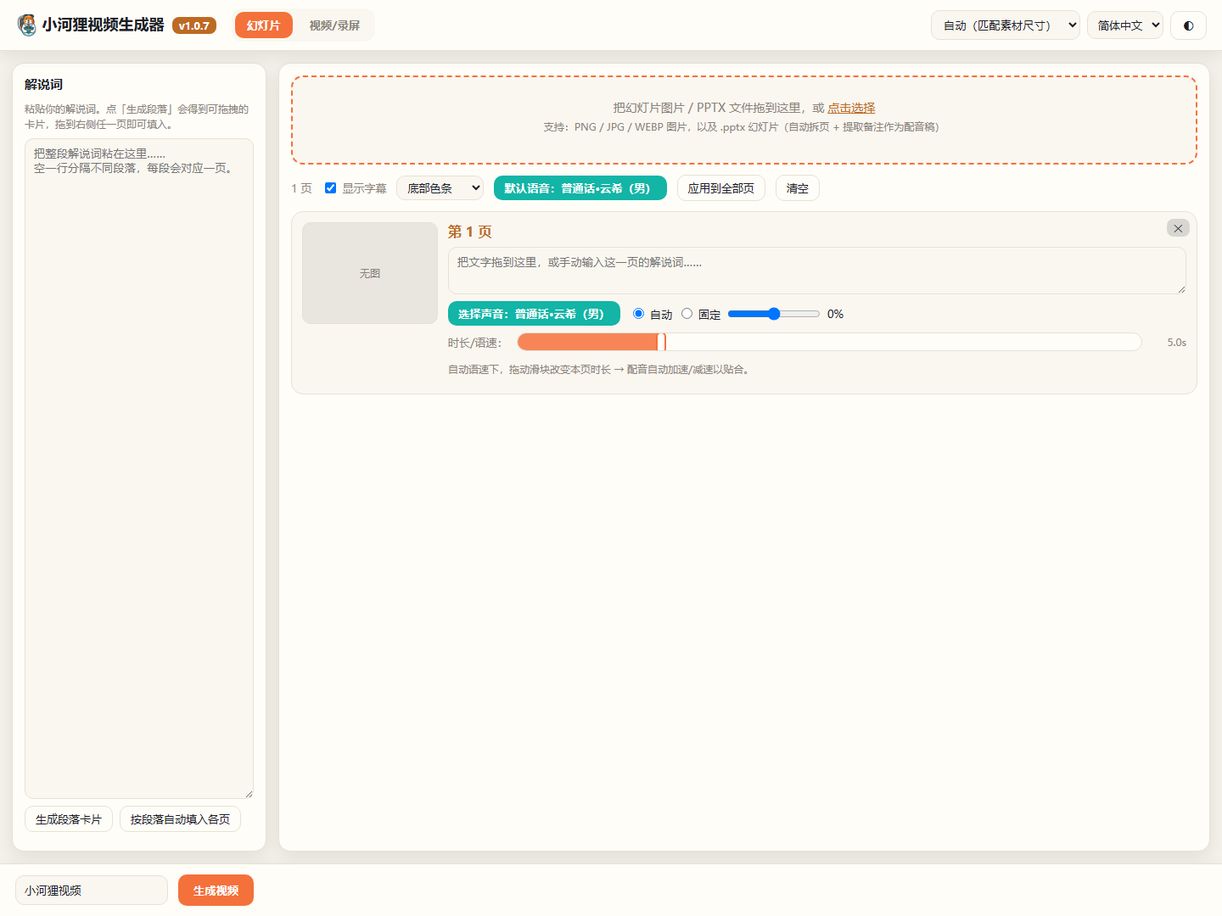Switch to the 幻灯片 tab
This screenshot has width=1222, height=916.
[263, 25]
